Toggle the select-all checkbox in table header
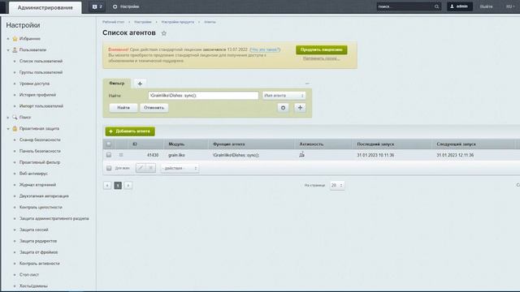520x292 pixels. [x=108, y=144]
